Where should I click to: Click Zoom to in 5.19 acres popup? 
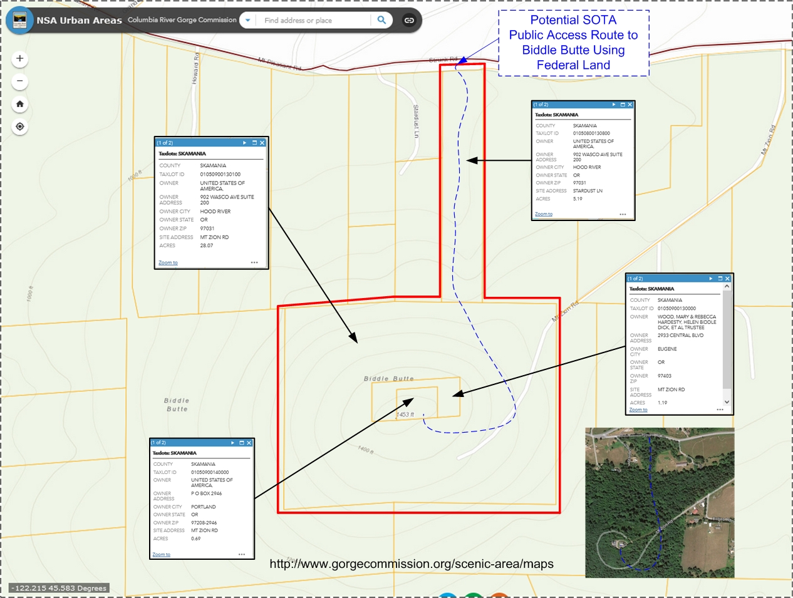[x=544, y=214]
